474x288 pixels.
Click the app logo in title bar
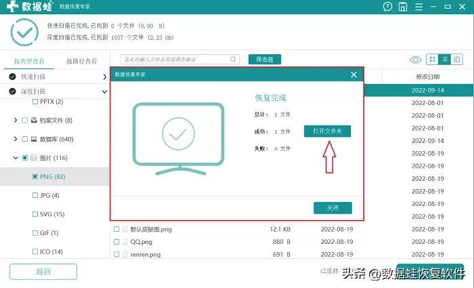(x=12, y=6)
